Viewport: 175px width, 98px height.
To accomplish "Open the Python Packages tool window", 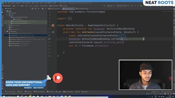I will [x=39, y=92].
